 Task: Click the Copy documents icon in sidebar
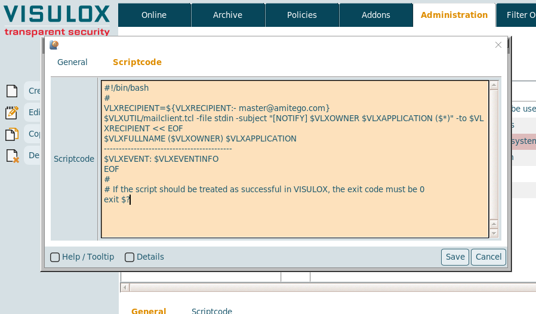tap(12, 134)
